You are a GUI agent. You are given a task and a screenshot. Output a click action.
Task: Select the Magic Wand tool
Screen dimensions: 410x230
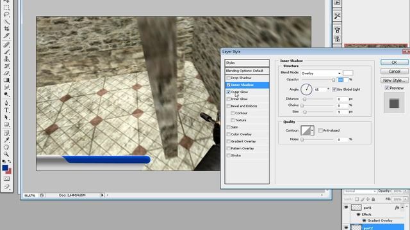pos(6,22)
